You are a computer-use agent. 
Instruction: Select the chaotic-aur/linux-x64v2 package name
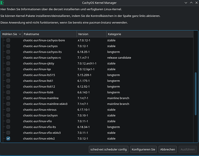coord(39,139)
